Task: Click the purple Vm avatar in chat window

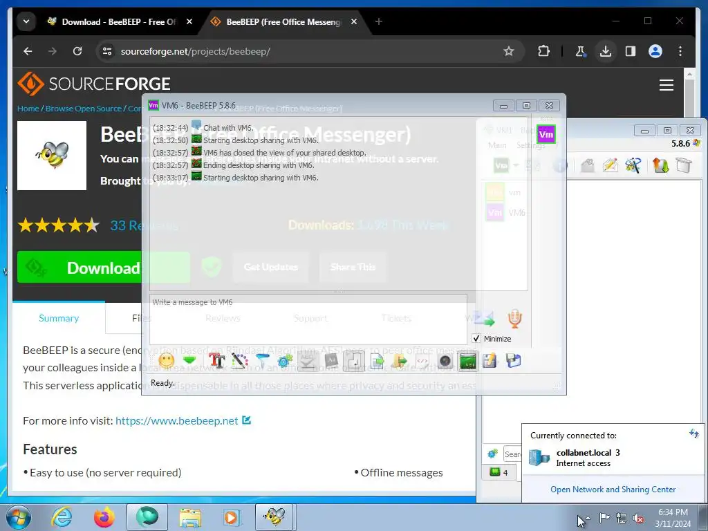Action: pos(546,134)
